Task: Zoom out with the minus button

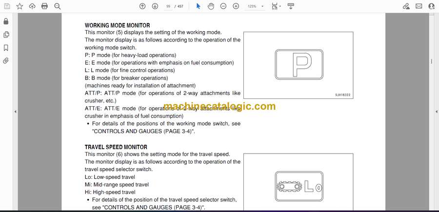Action: [x=223, y=6]
